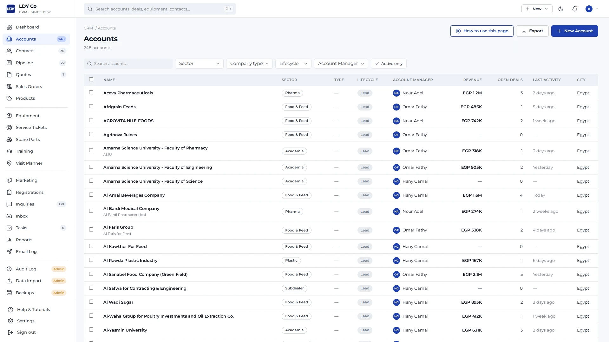Click the Quotes document icon
The width and height of the screenshot is (609, 342).
tap(9, 75)
